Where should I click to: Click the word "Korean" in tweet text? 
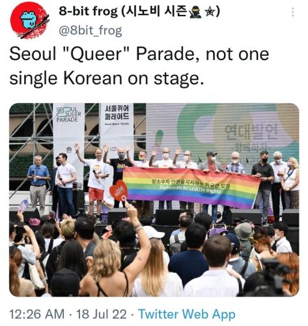coord(92,78)
